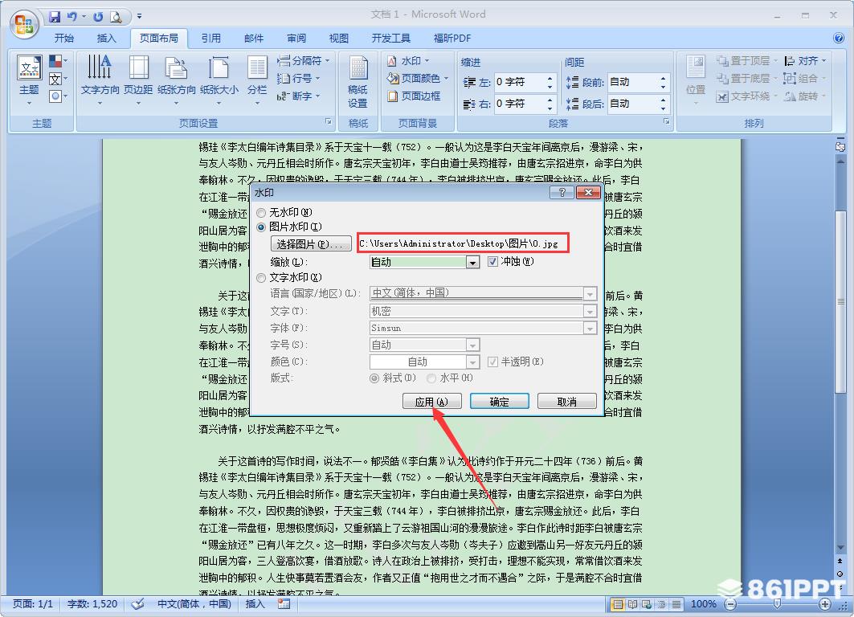Adjust the zoom slider in status bar
Viewport: 854px width, 617px height.
(777, 604)
